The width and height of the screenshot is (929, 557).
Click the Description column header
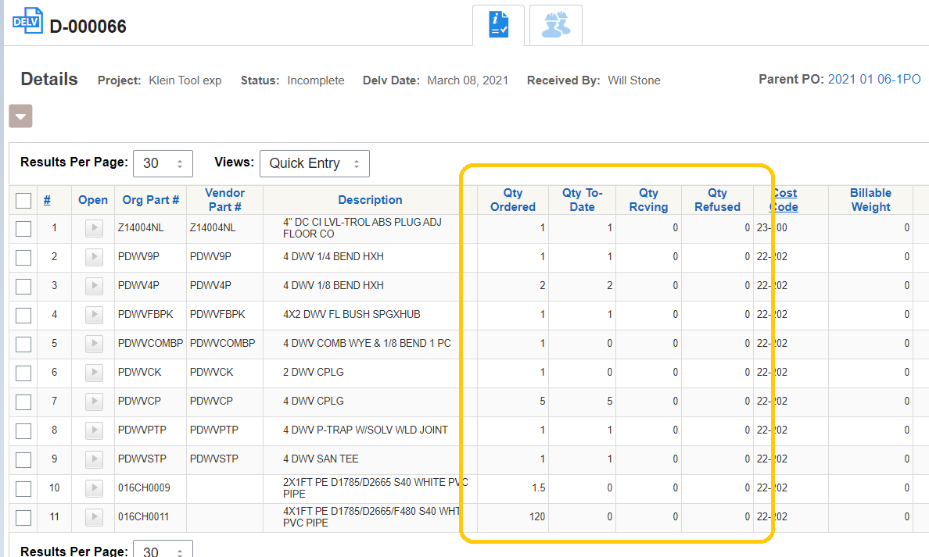[371, 200]
